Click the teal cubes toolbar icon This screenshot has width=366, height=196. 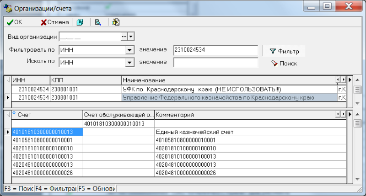tap(80, 22)
